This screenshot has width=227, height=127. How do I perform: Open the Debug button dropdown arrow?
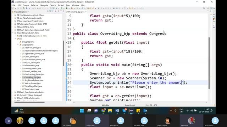point(59,8)
